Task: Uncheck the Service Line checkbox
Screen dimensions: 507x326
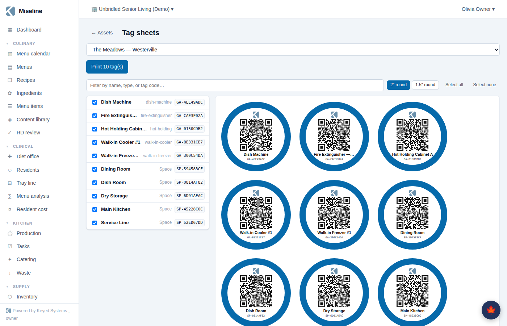Action: coord(95,223)
